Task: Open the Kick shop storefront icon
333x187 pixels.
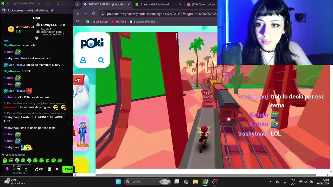Action: click(49, 169)
